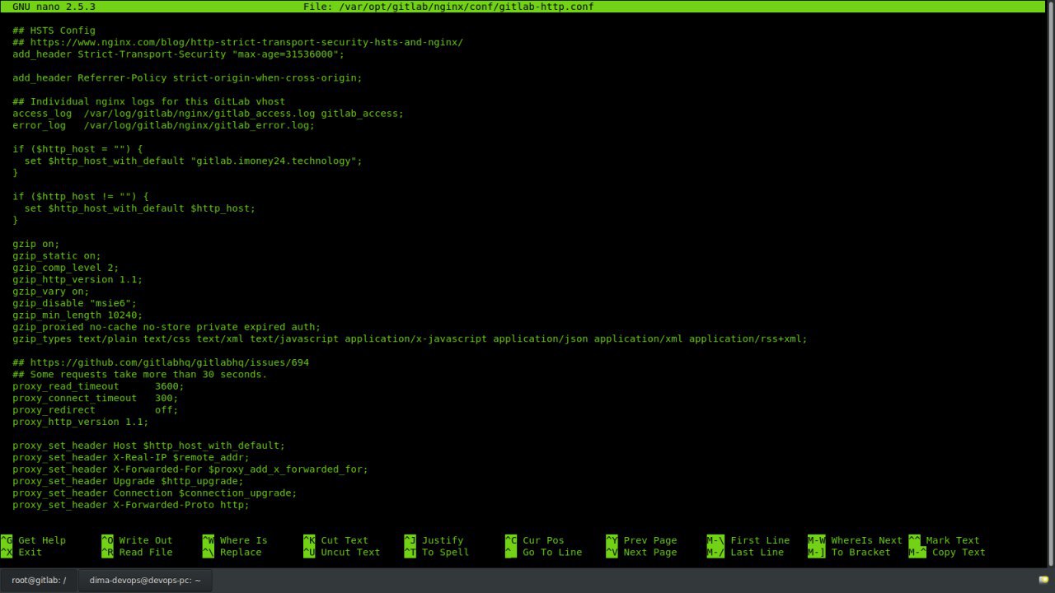
Task: Click the Next Page shortcut label
Action: pos(650,552)
